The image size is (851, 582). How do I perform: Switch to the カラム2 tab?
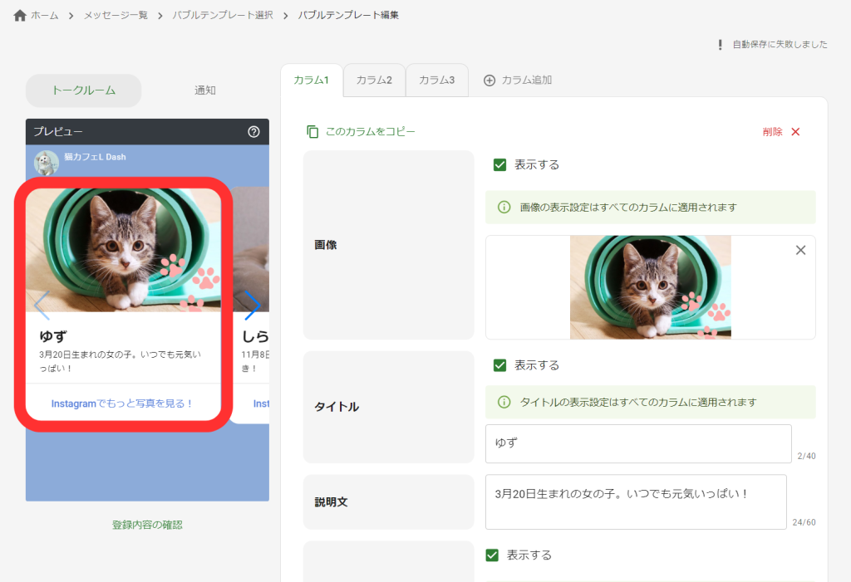[x=373, y=80]
